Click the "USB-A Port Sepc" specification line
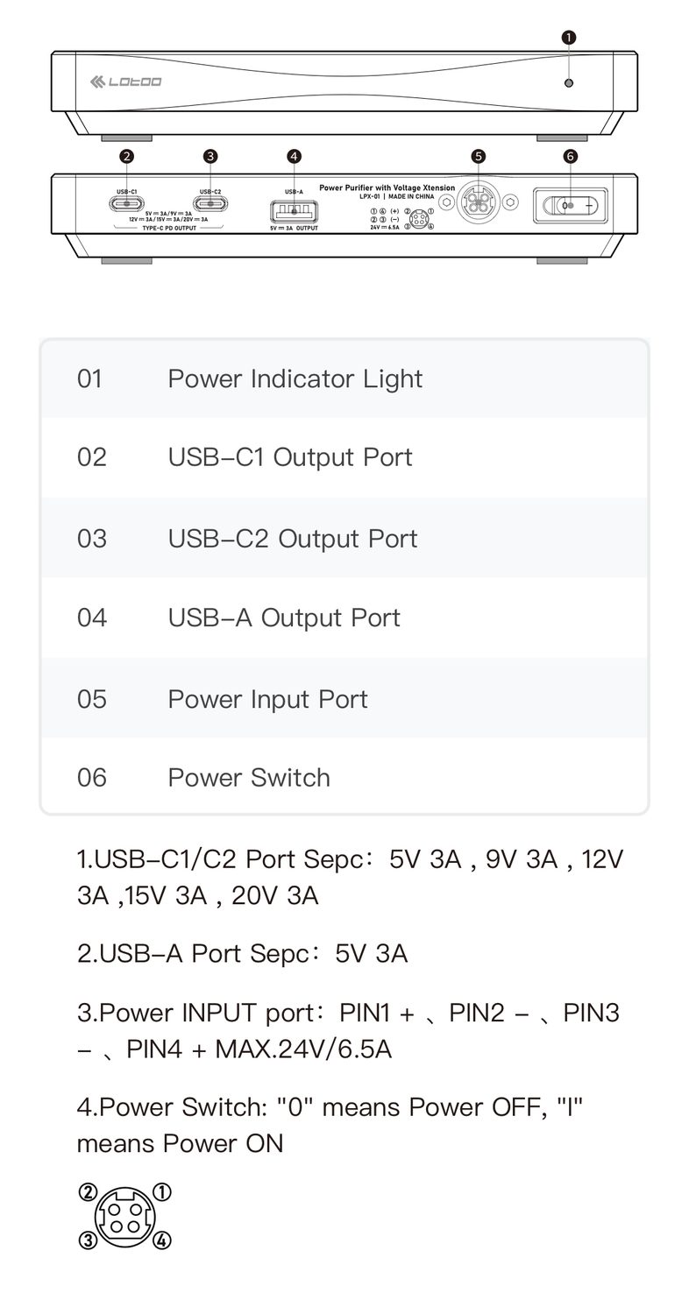Viewport: 689px width, 1314px height. [242, 952]
